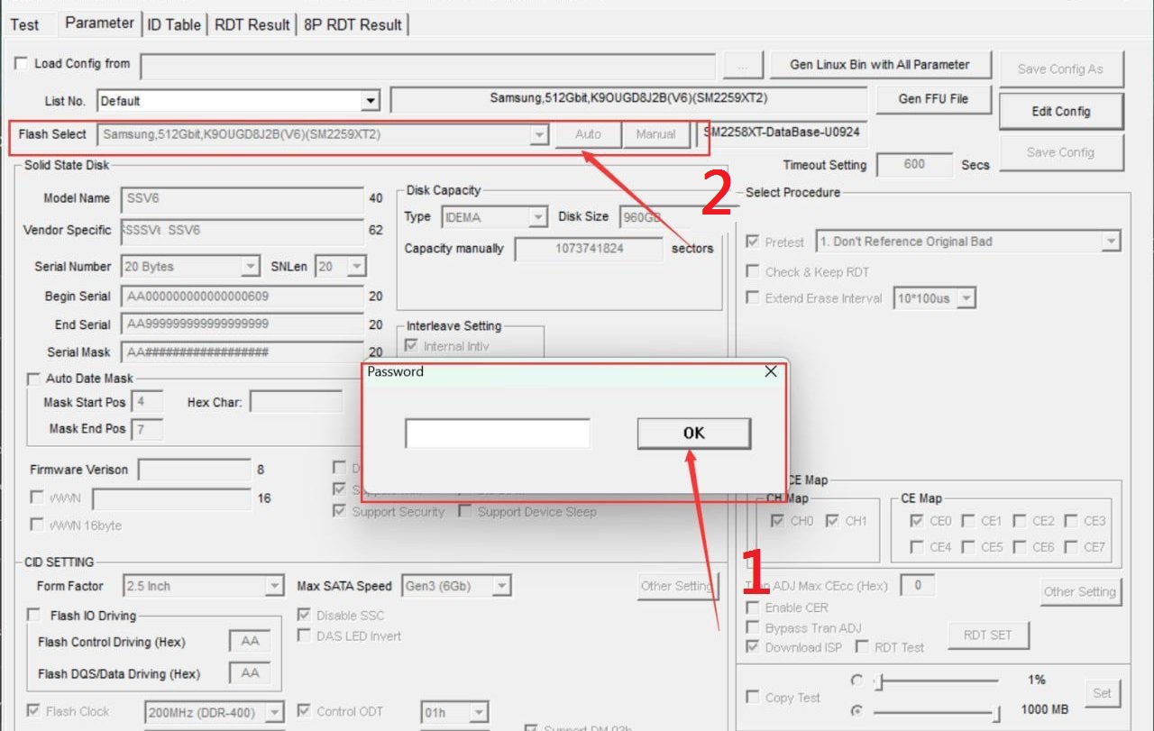Toggle the DAS LED Invert checkbox
This screenshot has width=1154, height=731.
point(304,635)
